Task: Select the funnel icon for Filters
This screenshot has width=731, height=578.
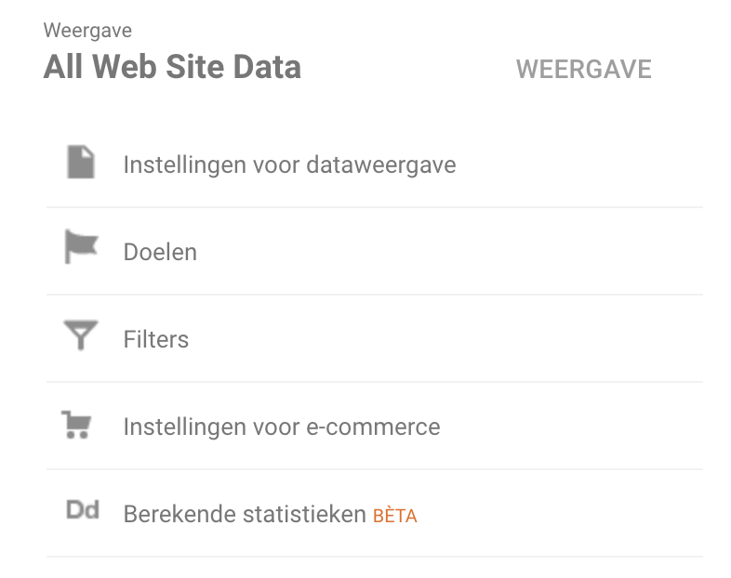Action: (81, 335)
